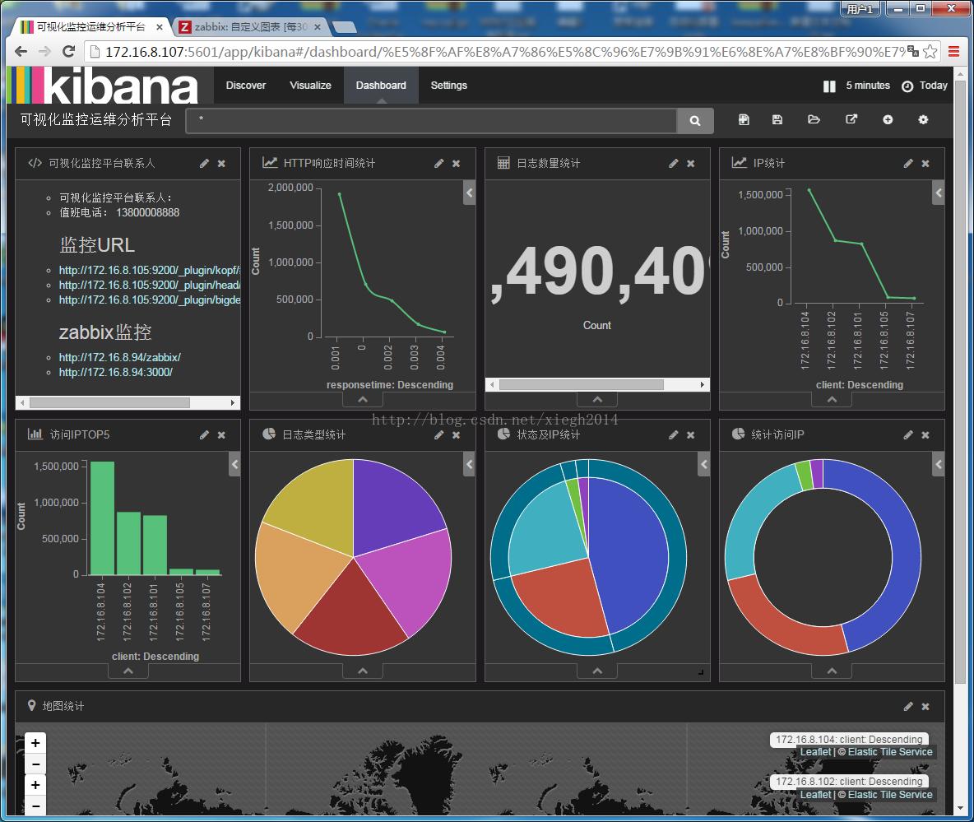Viewport: 974px width, 822px height.
Task: Click the Save Dashboard floppy icon
Action: 777,120
